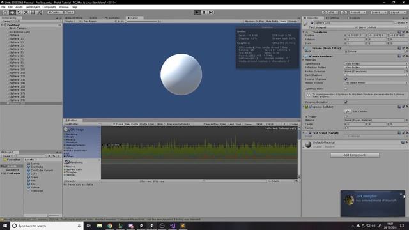
Task: Toggle the Receive Shadows checkbox
Action: coord(346,79)
